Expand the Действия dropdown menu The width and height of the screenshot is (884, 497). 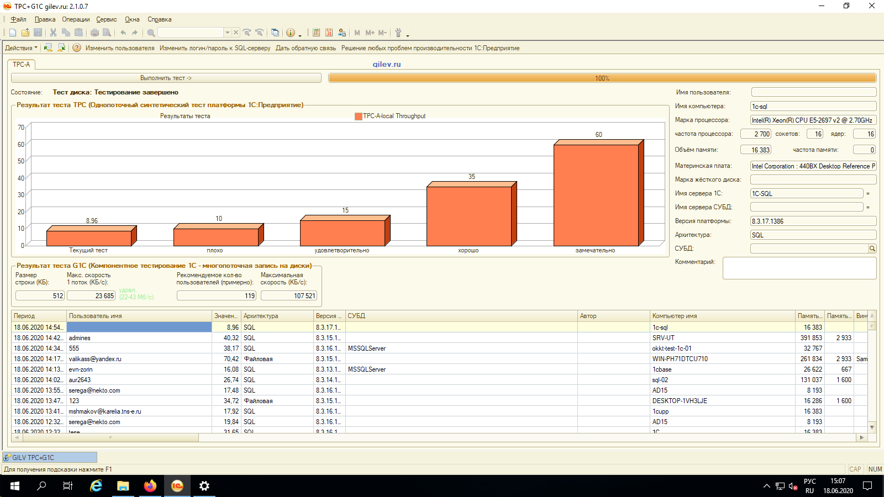click(x=21, y=48)
